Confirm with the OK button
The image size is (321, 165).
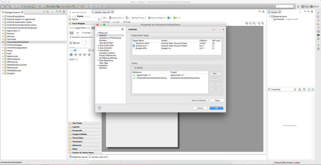coord(216,108)
